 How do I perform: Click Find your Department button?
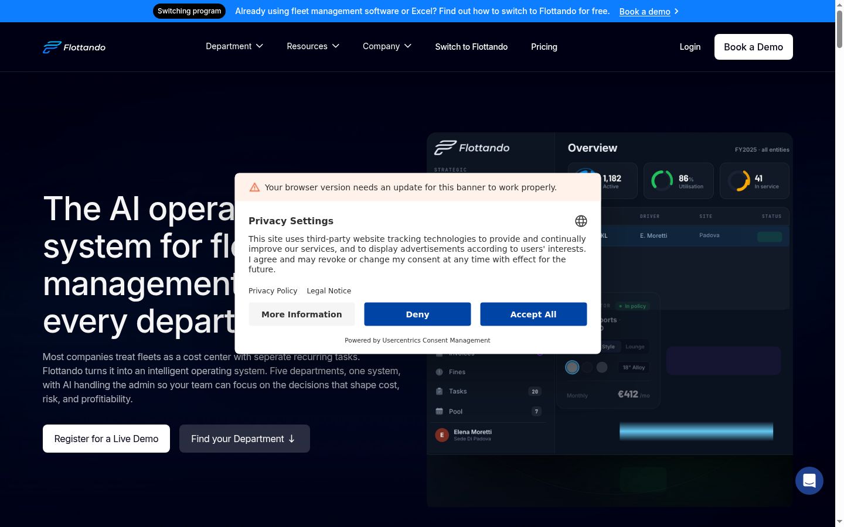click(244, 439)
